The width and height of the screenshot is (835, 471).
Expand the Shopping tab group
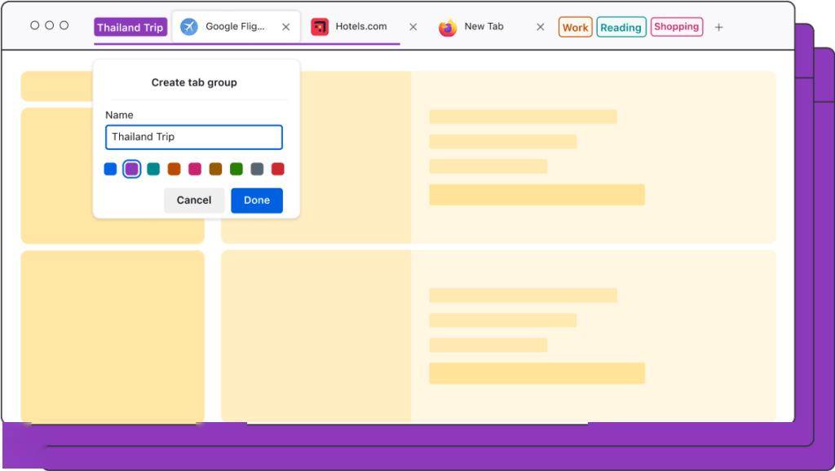676,27
